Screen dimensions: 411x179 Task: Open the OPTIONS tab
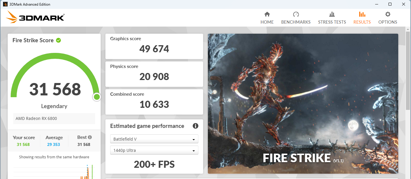[x=388, y=18]
